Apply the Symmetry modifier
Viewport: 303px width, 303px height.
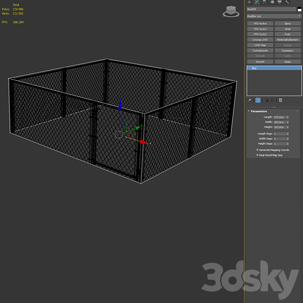tap(288, 50)
